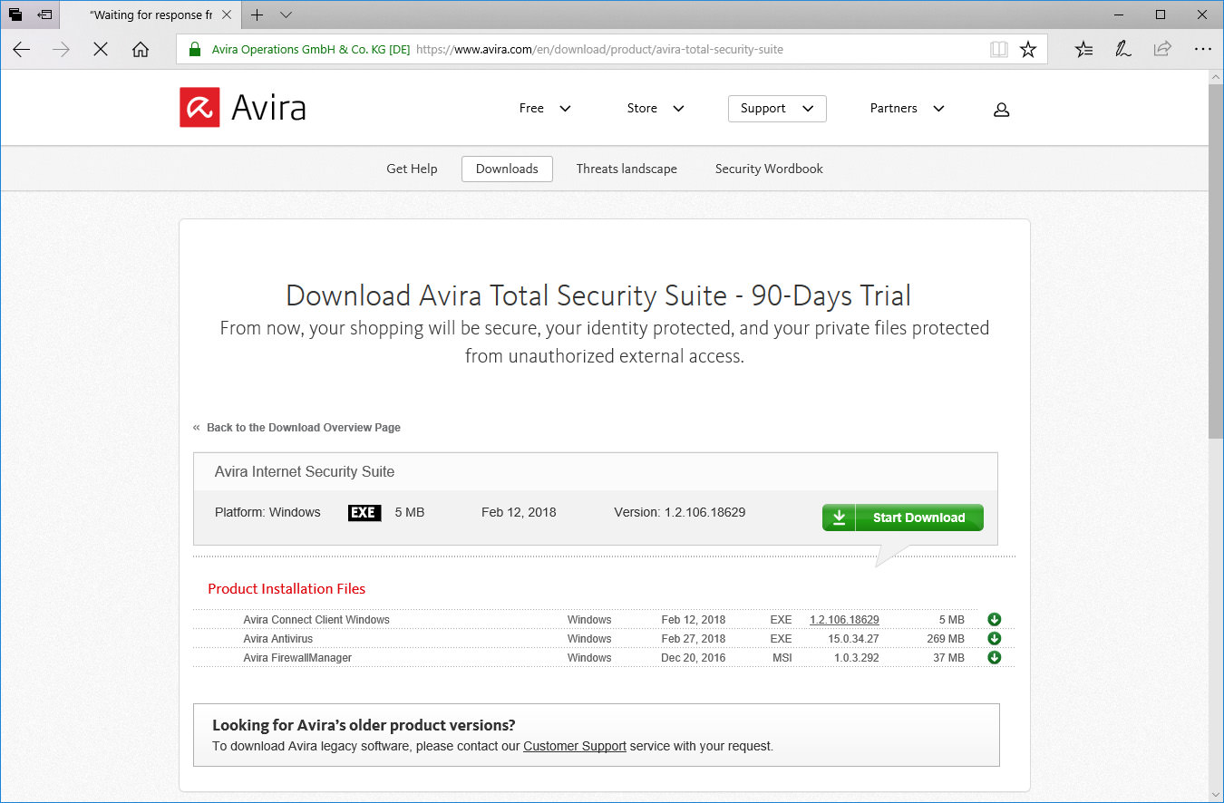Click the browser Forward arrow
Image resolution: width=1224 pixels, height=803 pixels.
point(61,50)
